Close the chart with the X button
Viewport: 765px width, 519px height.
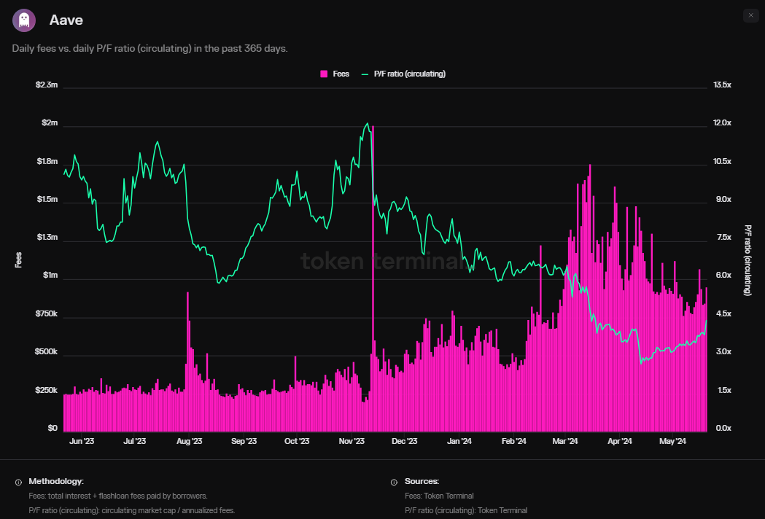pos(751,15)
